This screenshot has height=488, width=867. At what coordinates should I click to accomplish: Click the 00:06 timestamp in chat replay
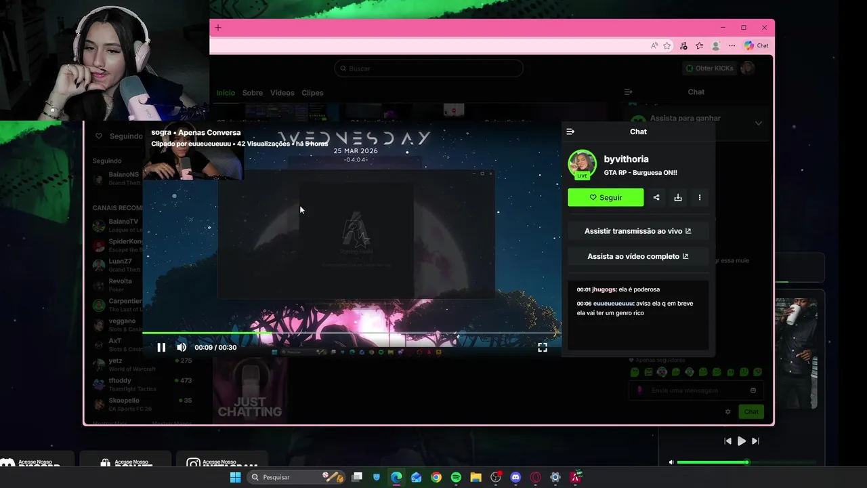coord(584,304)
